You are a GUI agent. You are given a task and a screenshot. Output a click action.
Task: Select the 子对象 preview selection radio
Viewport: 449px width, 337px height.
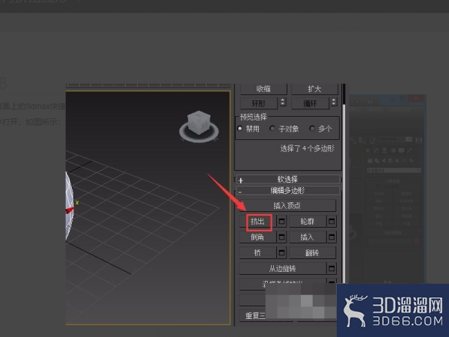tap(272, 128)
